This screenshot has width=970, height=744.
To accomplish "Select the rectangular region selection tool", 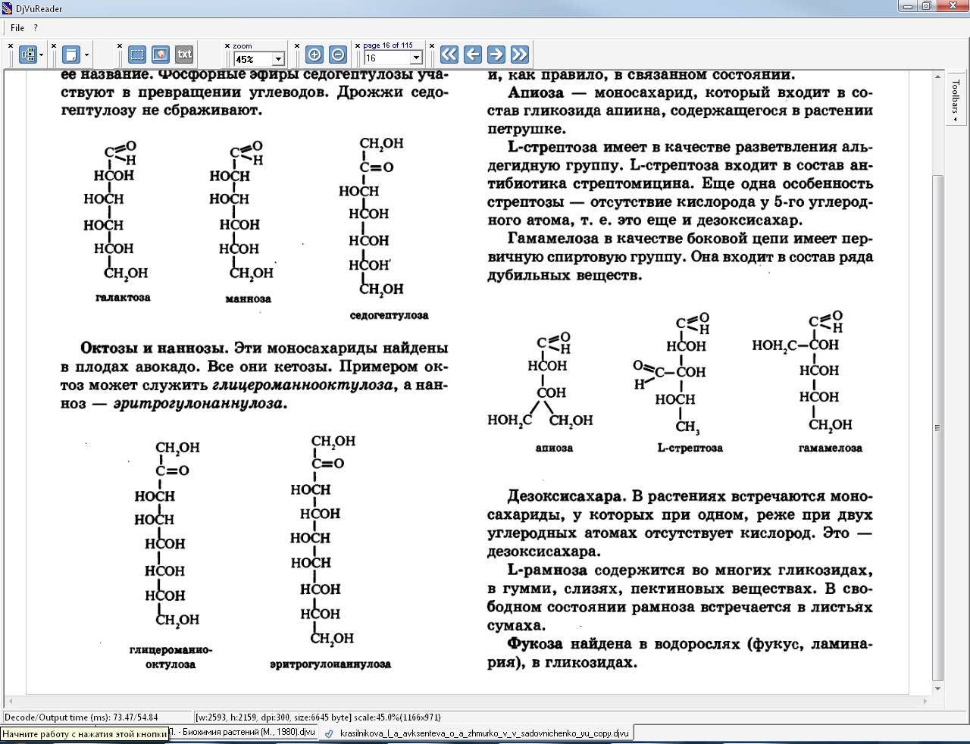I will point(137,55).
